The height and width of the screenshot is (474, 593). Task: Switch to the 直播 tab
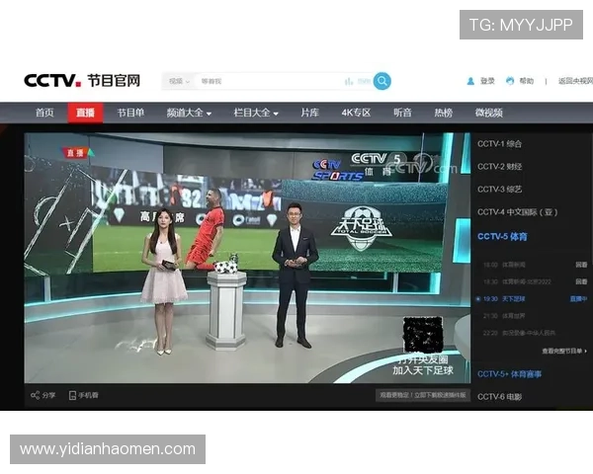point(86,113)
